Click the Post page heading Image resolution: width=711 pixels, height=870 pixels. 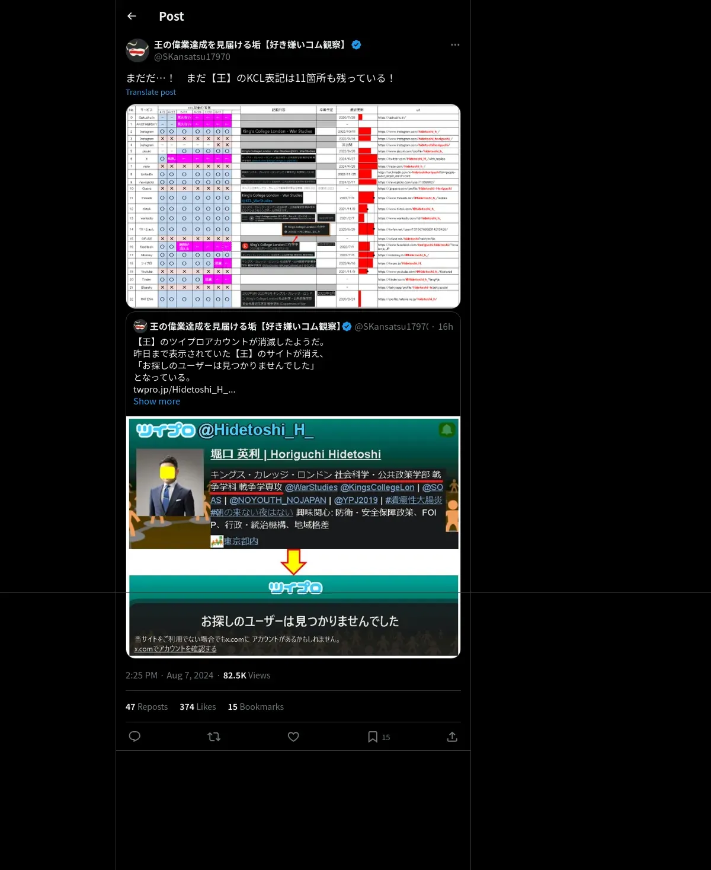(x=171, y=17)
